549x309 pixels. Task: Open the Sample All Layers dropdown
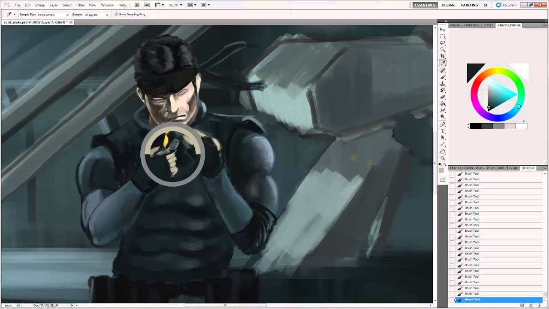(96, 15)
